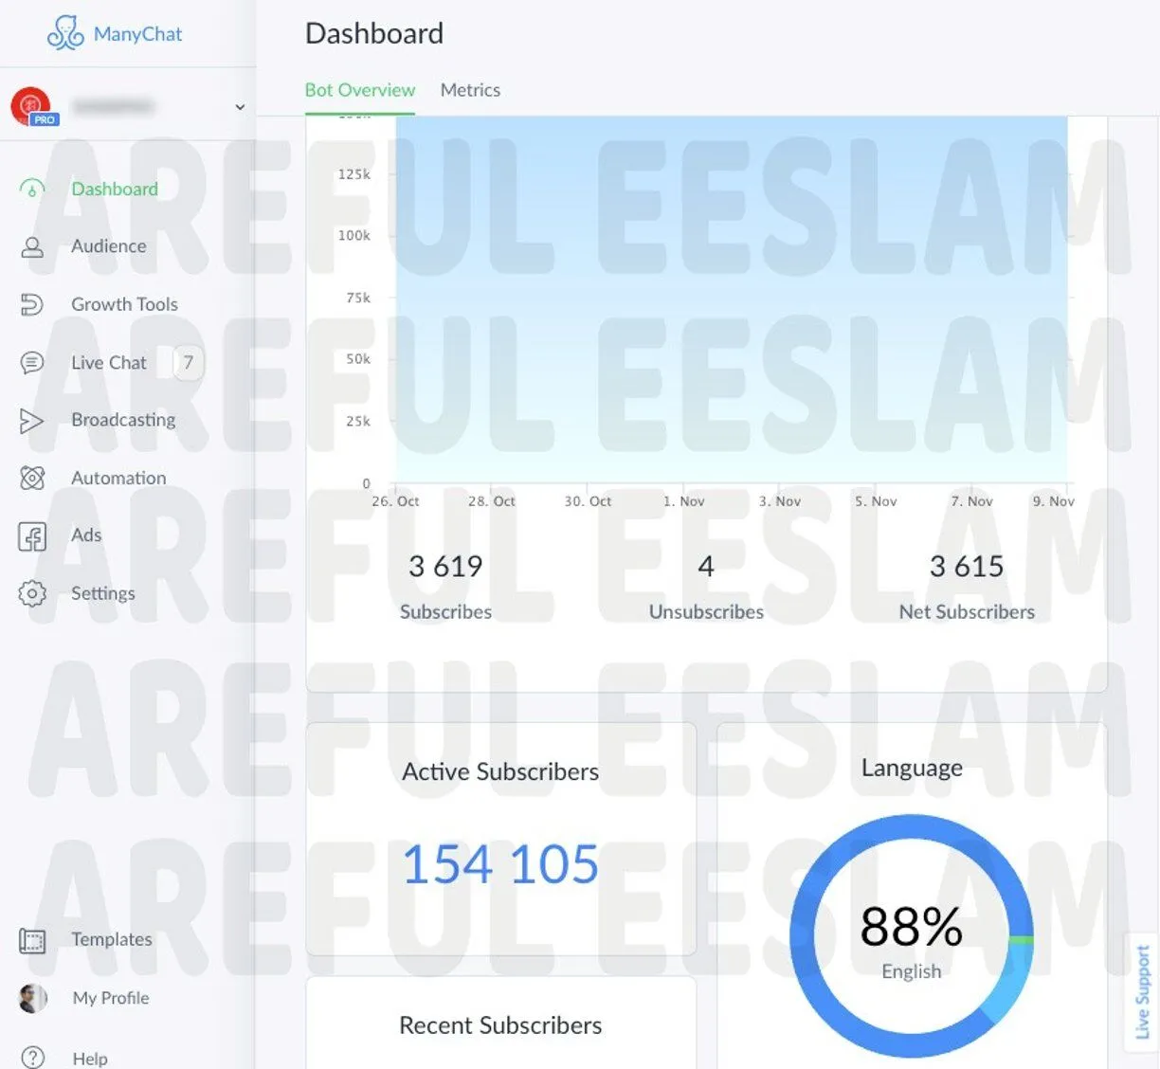Click the 4 Unsubscribes value
1160x1069 pixels.
point(706,566)
